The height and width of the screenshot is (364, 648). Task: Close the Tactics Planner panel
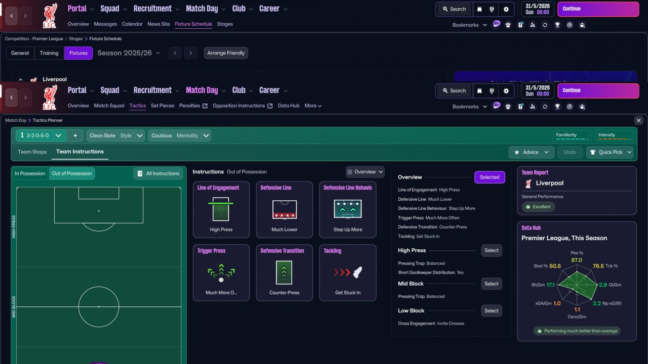(x=638, y=120)
